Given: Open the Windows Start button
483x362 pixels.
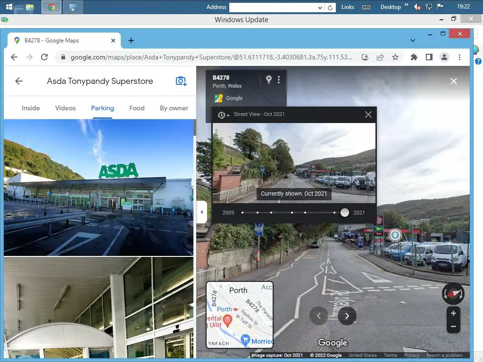Looking at the screenshot, I should (x=9, y=7).
